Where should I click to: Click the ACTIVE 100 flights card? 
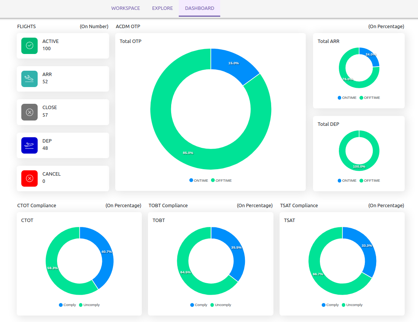pos(63,45)
